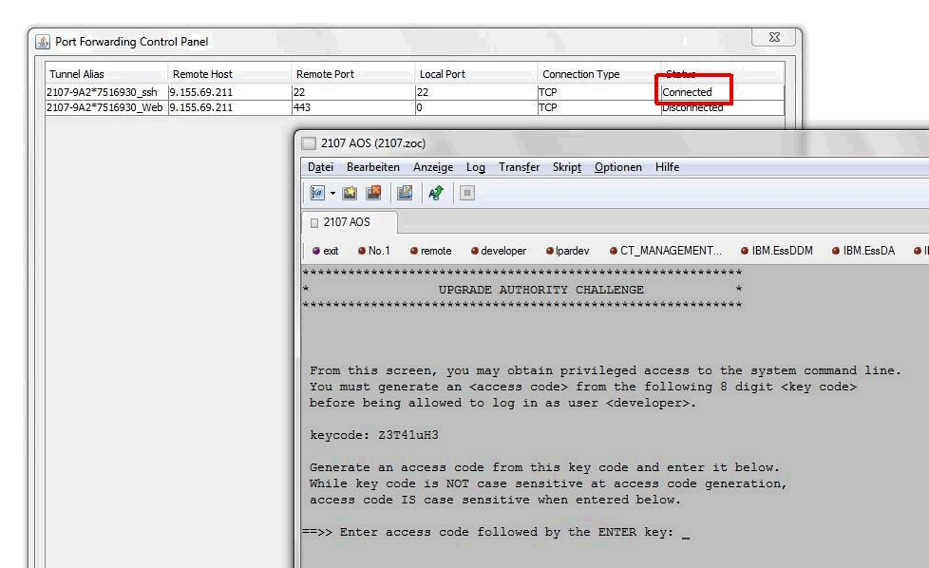Open the address book dropdown arrow

332,193
